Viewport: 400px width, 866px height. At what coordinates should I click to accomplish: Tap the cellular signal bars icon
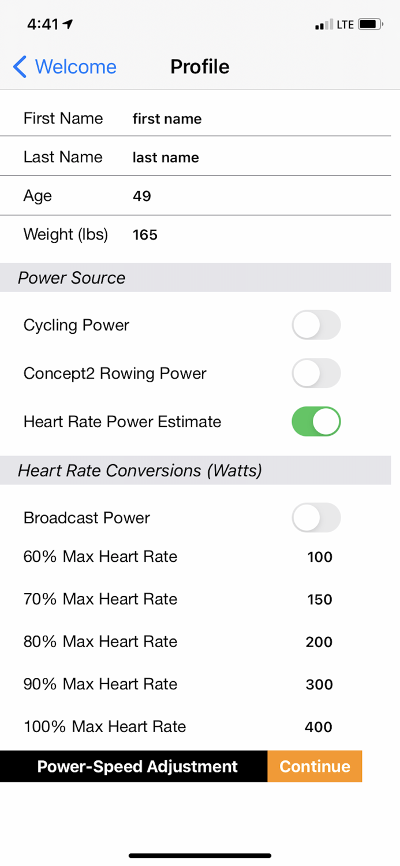324,25
